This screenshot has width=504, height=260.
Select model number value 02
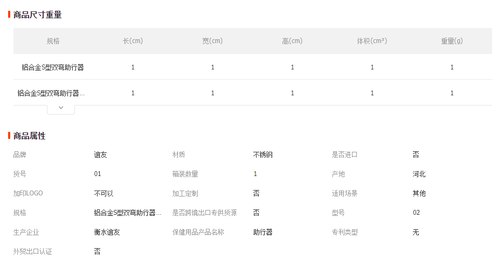(416, 213)
